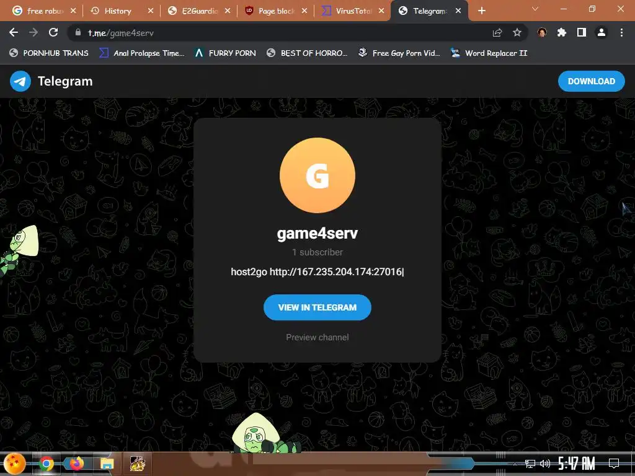Switch to the Page blocked tab
The width and height of the screenshot is (635, 476).
tap(276, 11)
